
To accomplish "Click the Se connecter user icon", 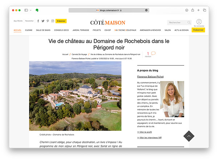I will point(199,22).
